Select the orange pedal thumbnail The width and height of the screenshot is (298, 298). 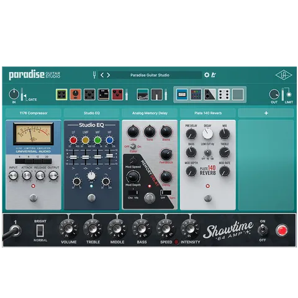coord(76,94)
